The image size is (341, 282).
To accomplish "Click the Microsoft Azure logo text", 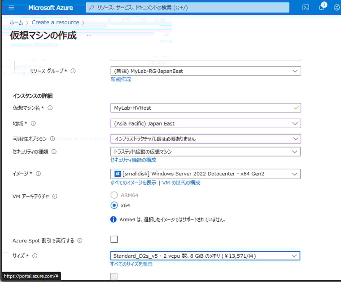I will 51,8.
